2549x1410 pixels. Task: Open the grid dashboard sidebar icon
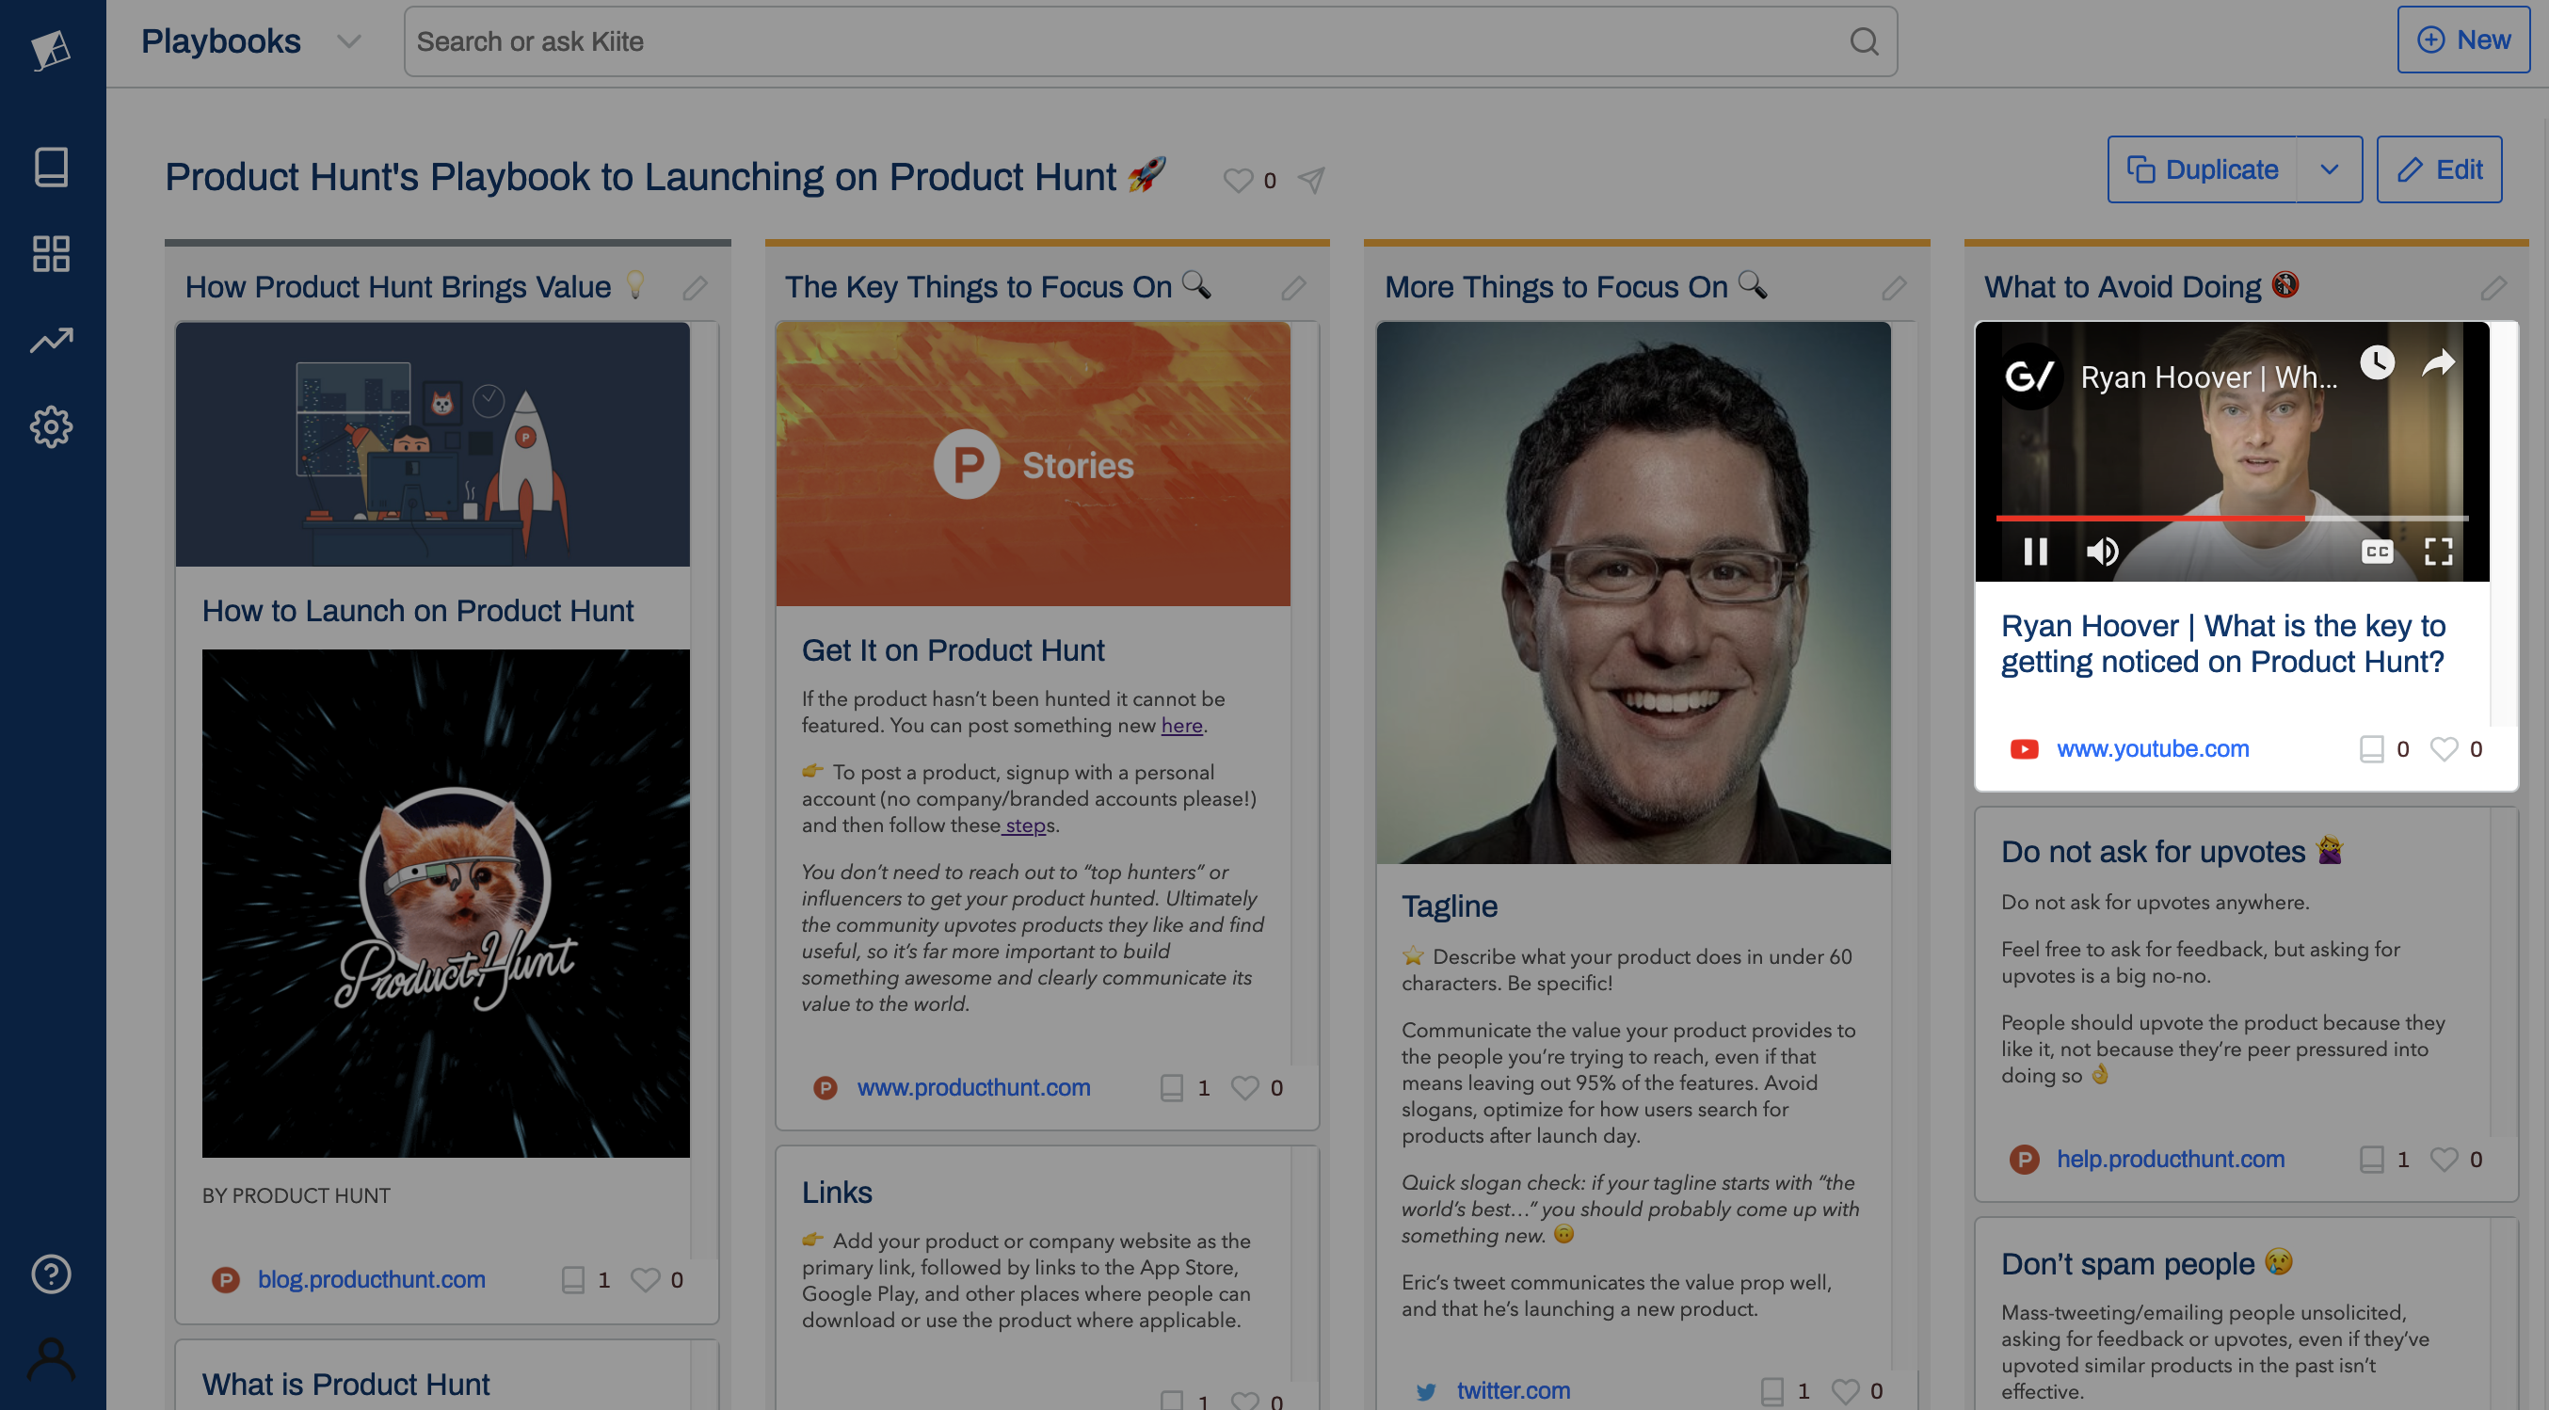coord(52,253)
